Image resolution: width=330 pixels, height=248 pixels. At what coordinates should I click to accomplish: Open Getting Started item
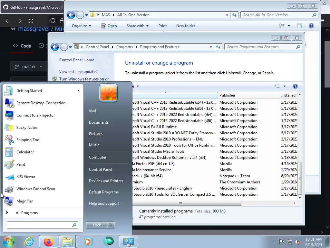[29, 91]
